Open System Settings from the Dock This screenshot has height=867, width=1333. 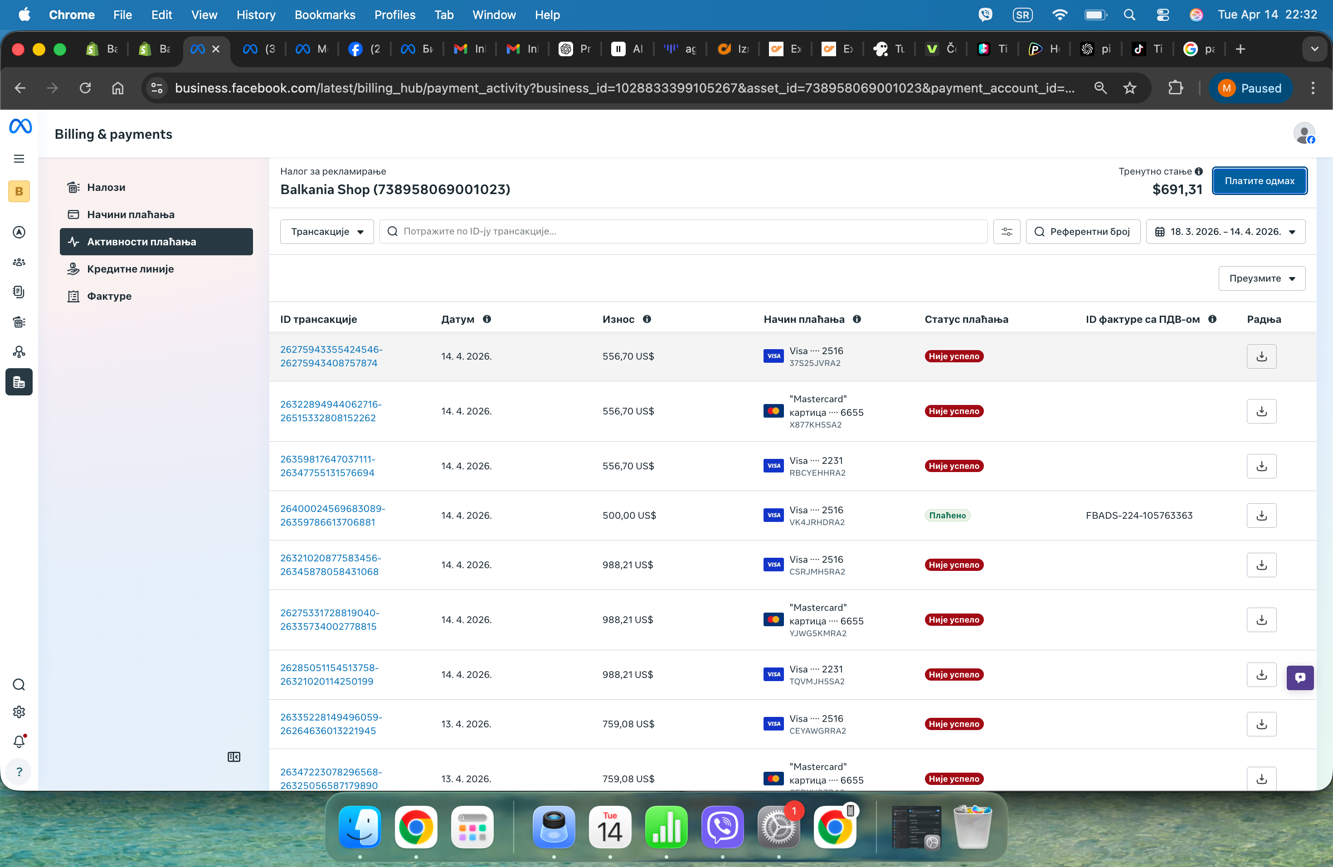[x=778, y=827]
